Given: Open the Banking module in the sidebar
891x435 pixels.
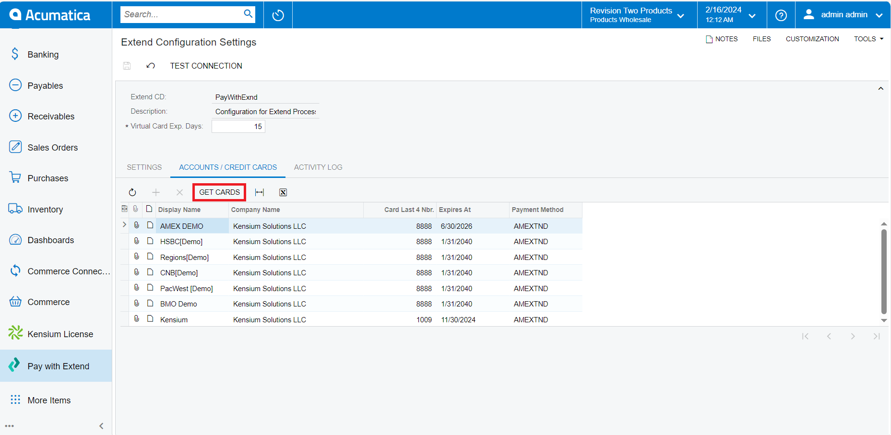Looking at the screenshot, I should 43,54.
